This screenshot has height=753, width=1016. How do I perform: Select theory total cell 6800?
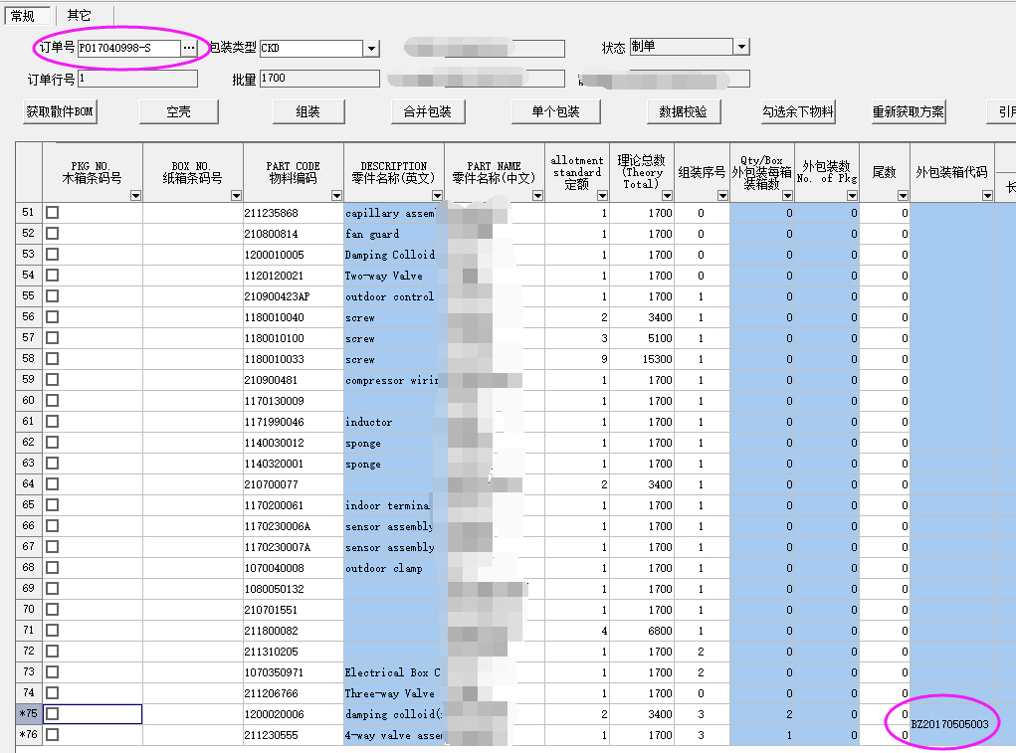(642, 631)
